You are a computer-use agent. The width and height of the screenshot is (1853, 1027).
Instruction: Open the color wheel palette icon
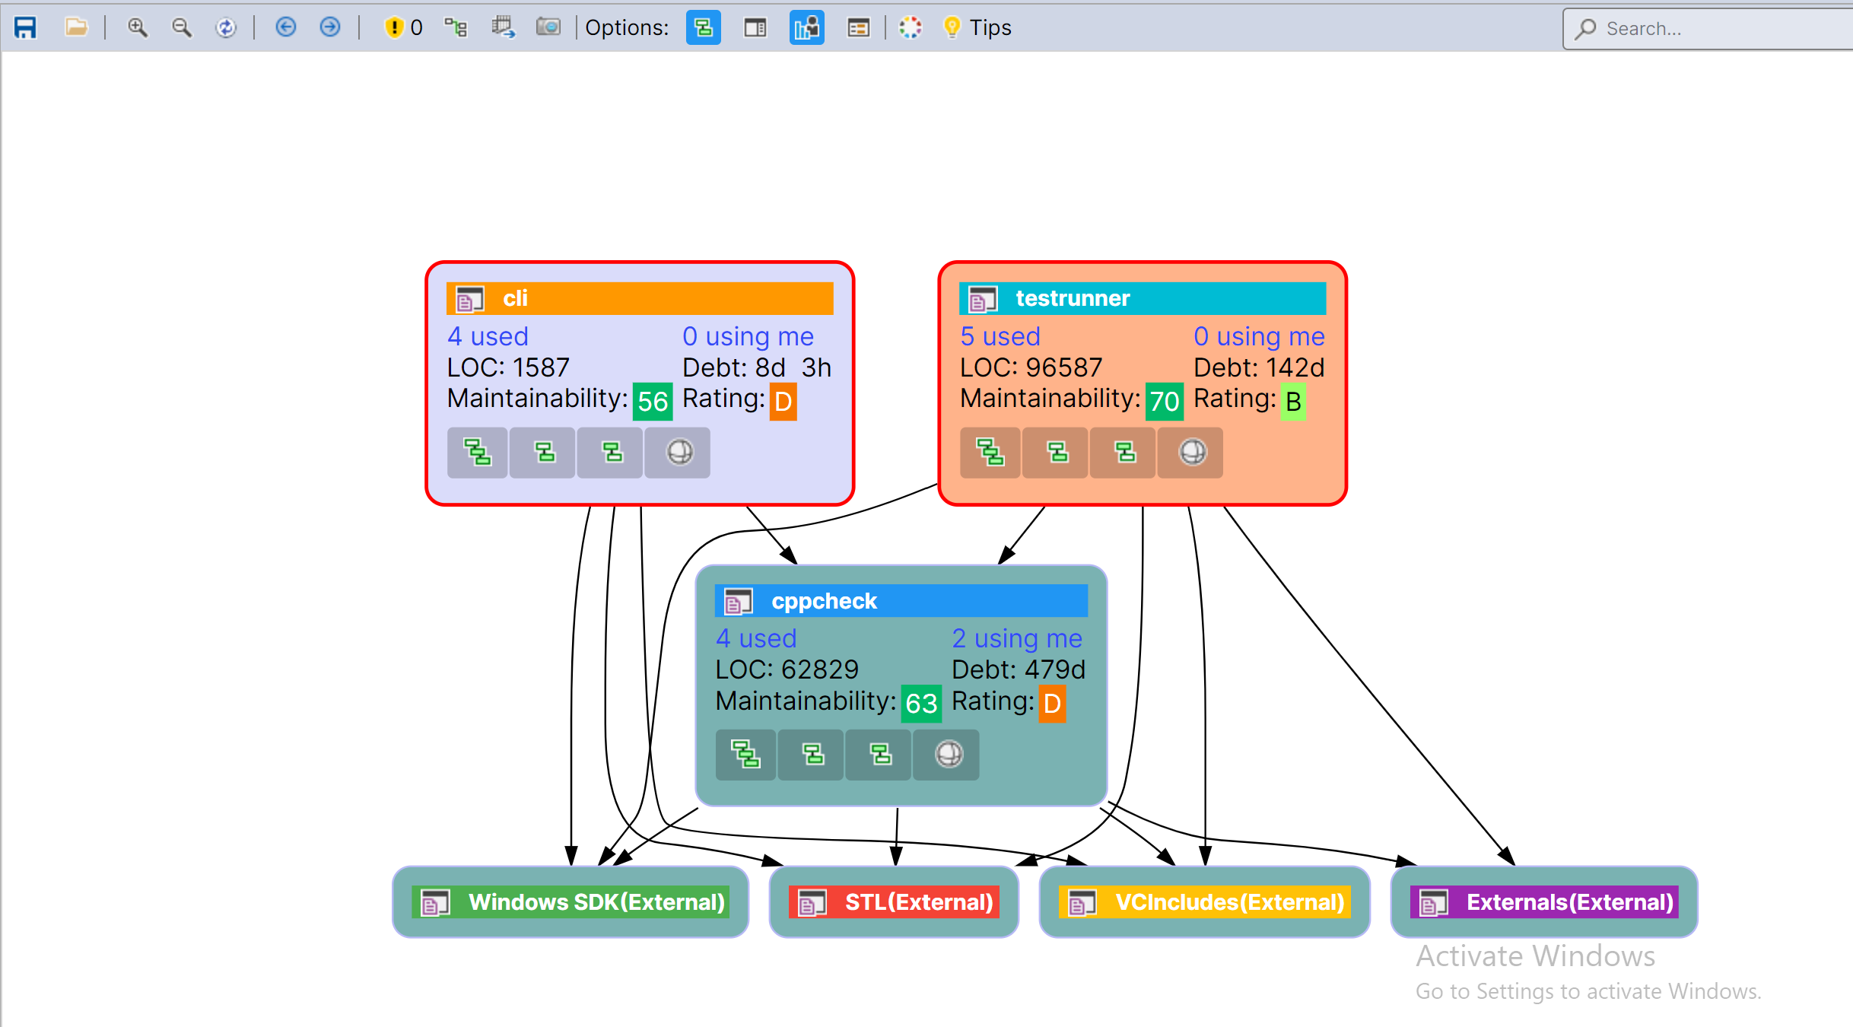pyautogui.click(x=911, y=27)
